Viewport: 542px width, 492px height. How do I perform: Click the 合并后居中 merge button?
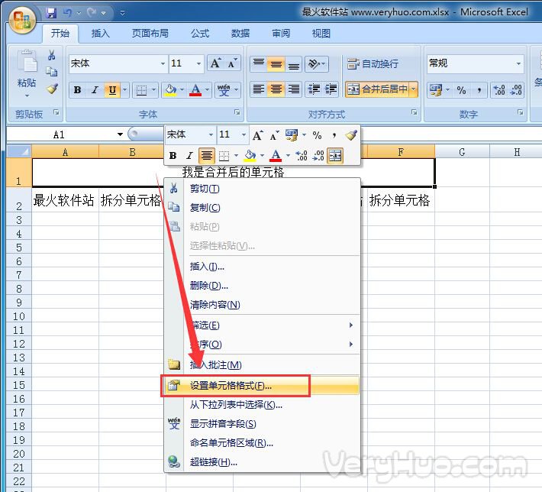(377, 89)
